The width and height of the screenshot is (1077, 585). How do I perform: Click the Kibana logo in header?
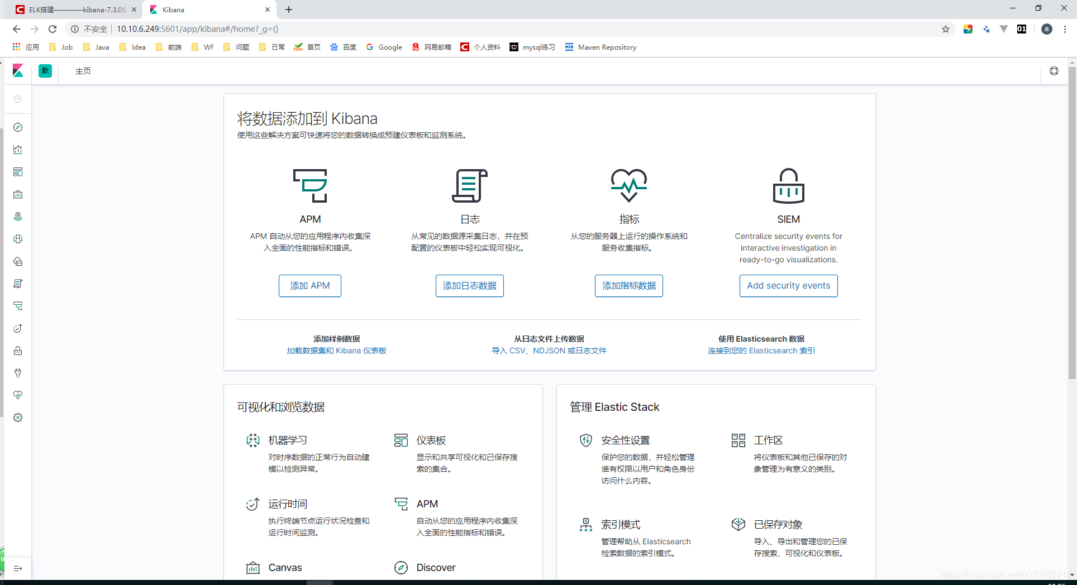point(18,71)
